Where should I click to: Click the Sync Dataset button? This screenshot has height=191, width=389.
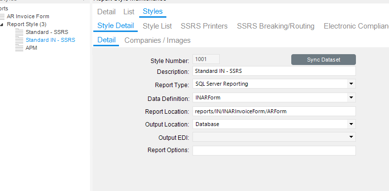pyautogui.click(x=323, y=60)
